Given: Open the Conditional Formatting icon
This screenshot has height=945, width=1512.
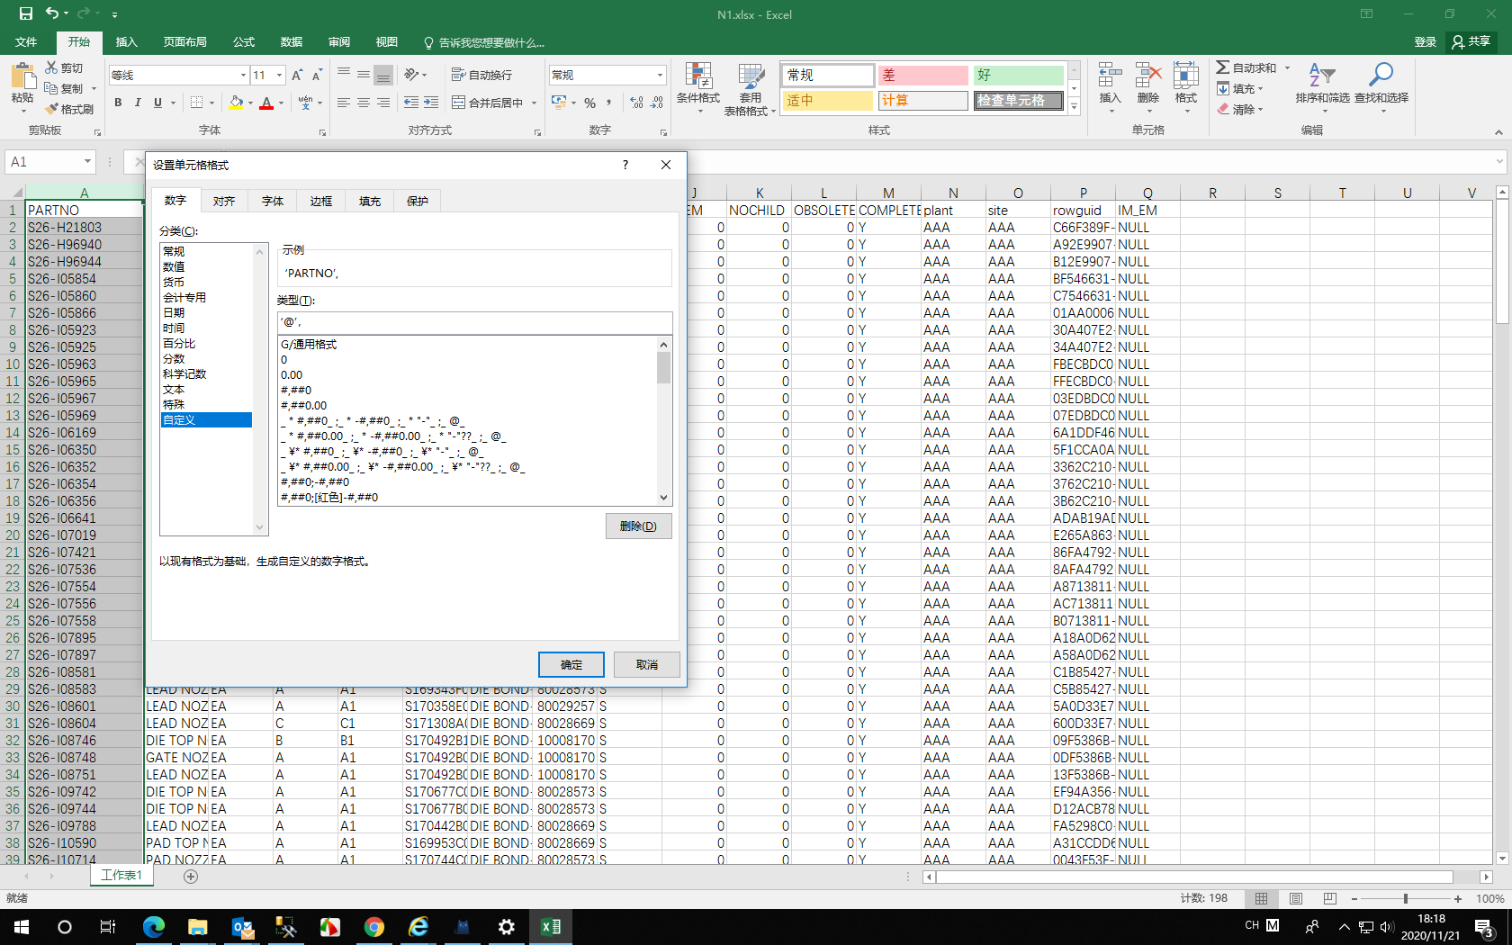Looking at the screenshot, I should 698,76.
